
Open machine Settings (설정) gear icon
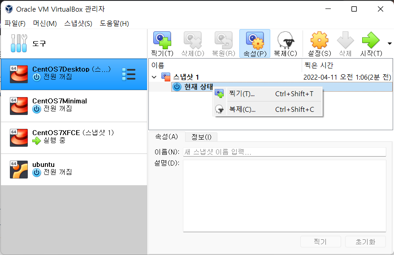pyautogui.click(x=320, y=40)
